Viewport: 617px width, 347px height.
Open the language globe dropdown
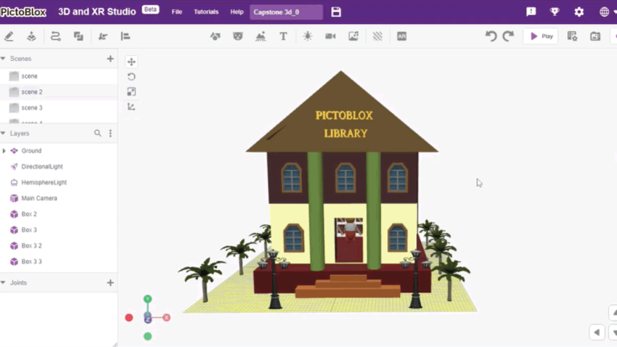[607, 12]
